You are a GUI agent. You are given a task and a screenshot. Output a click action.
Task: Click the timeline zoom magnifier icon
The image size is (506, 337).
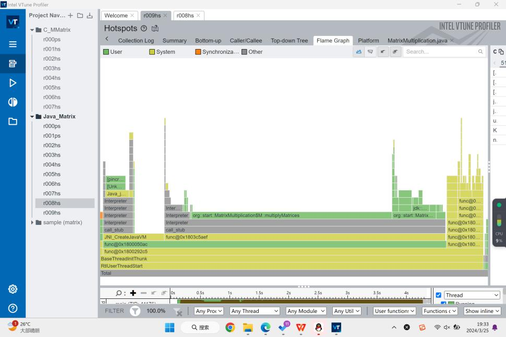(x=119, y=293)
